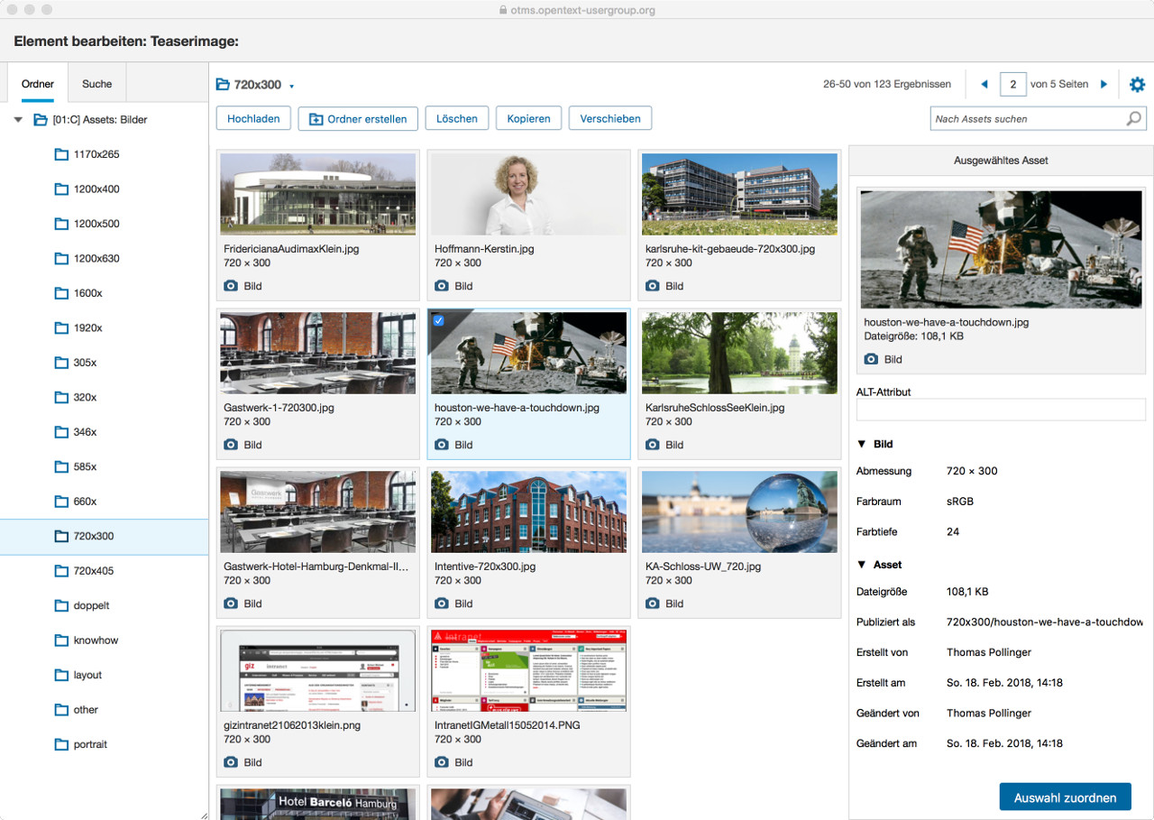Collapse the Bild details section
This screenshot has height=820, width=1154.
[861, 444]
